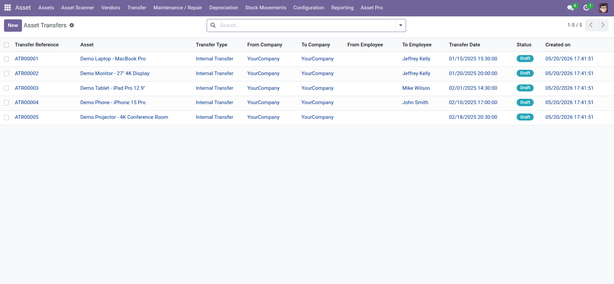This screenshot has height=284, width=614.
Task: Focus the Search input field
Action: [x=307, y=25]
